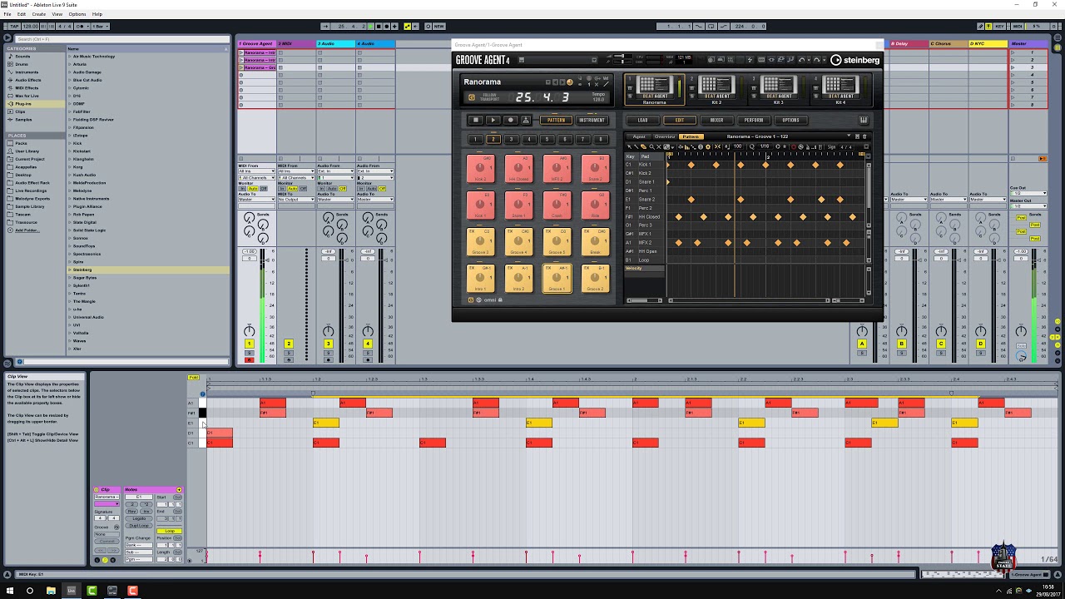This screenshot has height=599, width=1065.
Task: Toggle headphone note preview in clip editor
Action: pyautogui.click(x=202, y=394)
